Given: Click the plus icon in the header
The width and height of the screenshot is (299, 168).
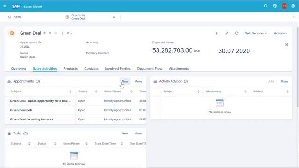Looking at the screenshot, I should tap(217, 33).
